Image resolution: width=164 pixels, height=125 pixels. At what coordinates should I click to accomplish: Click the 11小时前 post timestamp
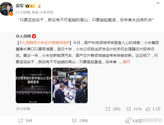[x=23, y=12]
